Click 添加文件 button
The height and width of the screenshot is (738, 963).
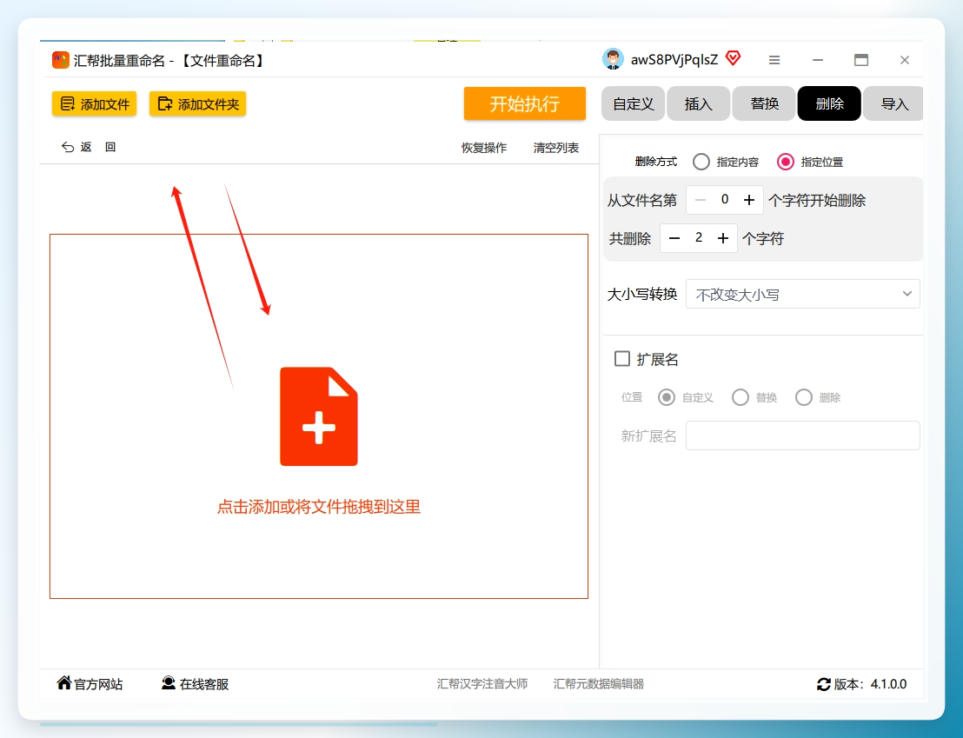[94, 103]
